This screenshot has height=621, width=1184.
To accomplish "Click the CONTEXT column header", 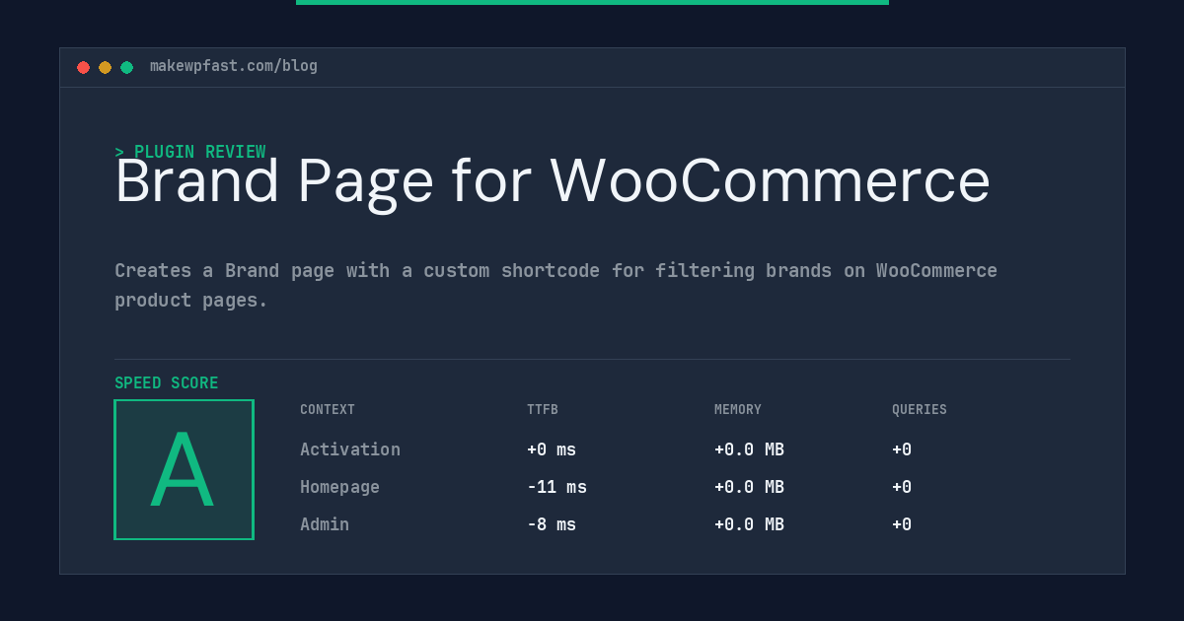I will point(328,410).
